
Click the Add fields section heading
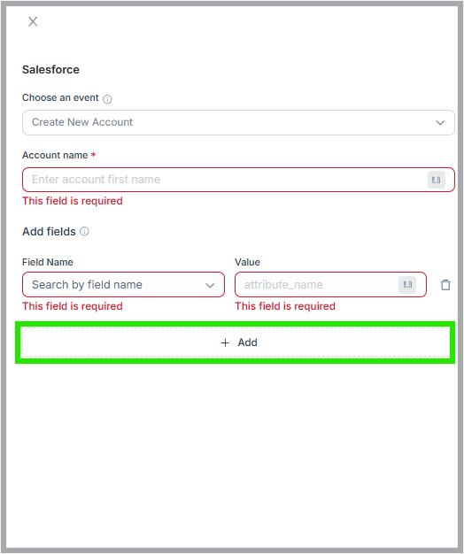point(49,231)
